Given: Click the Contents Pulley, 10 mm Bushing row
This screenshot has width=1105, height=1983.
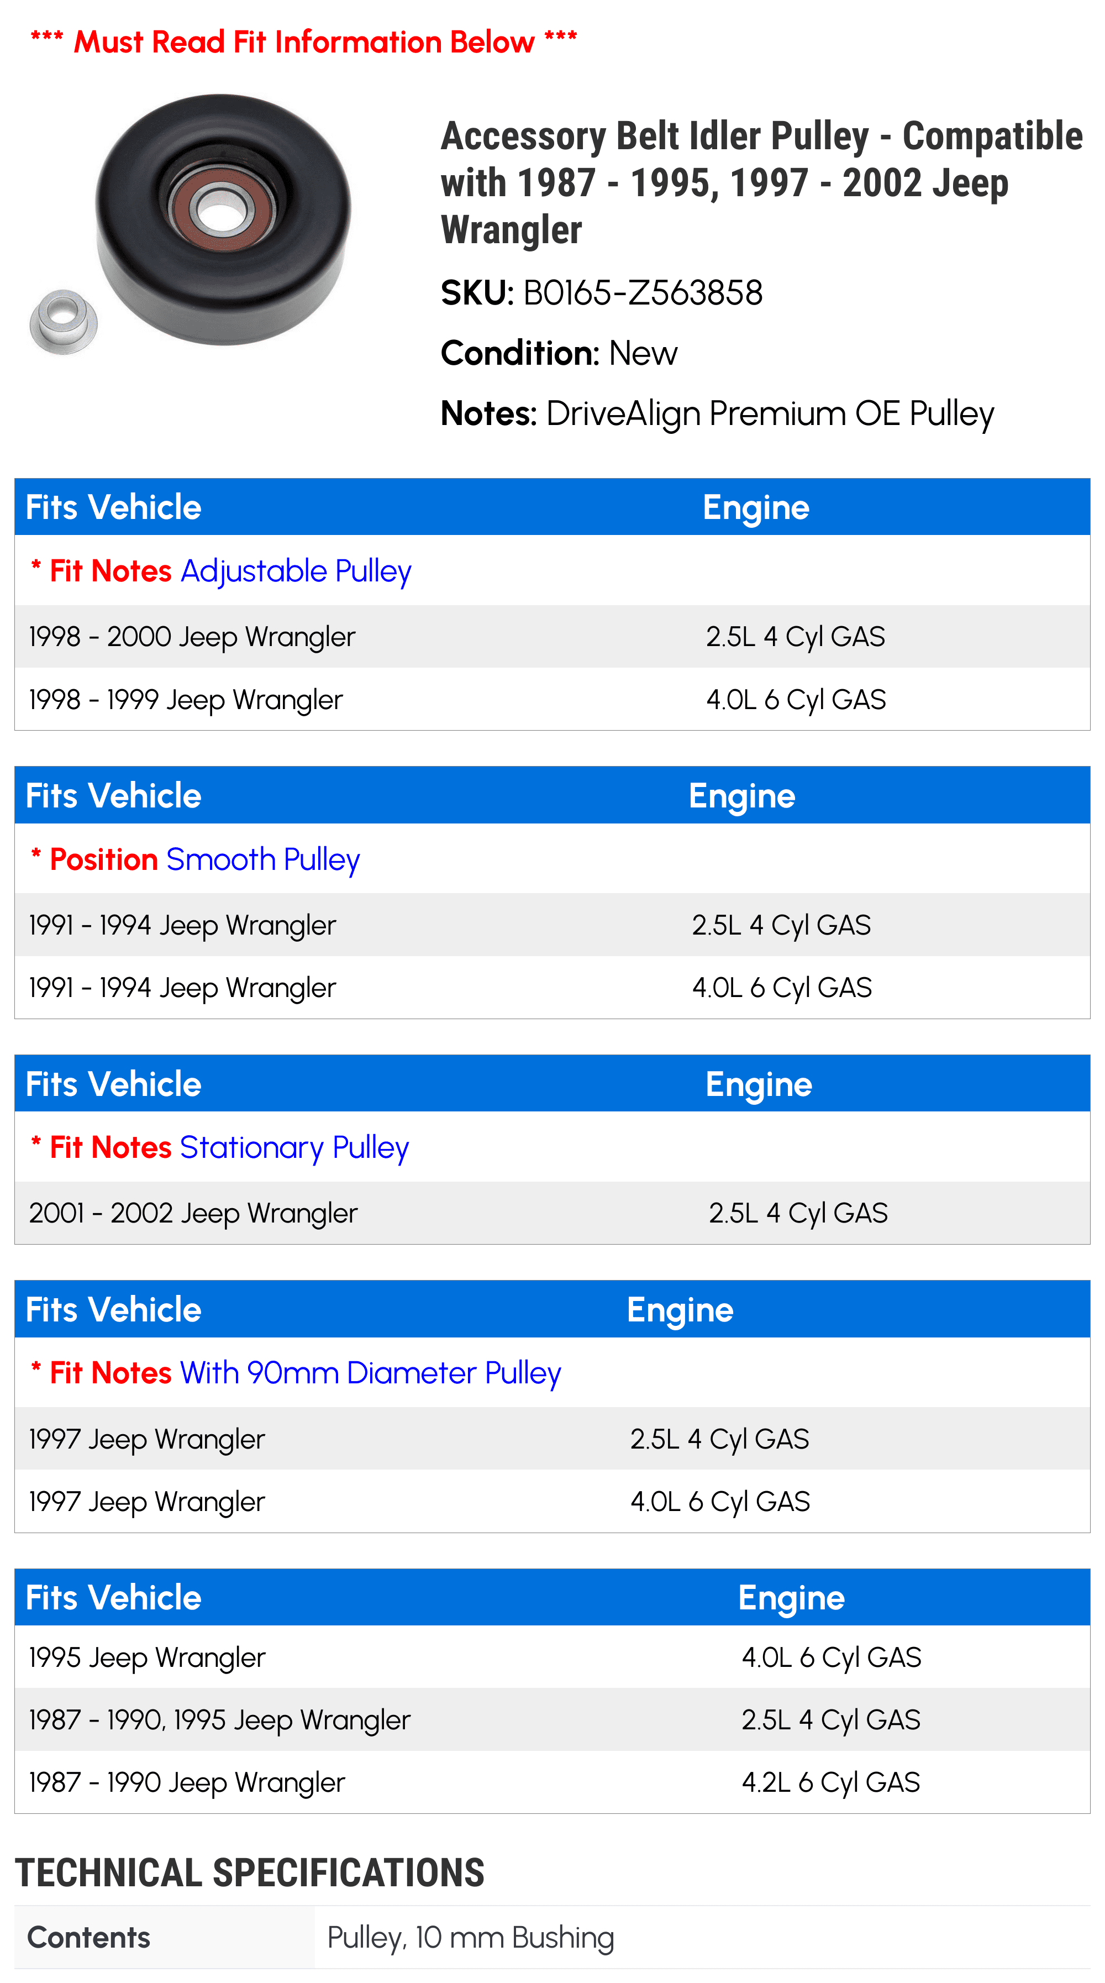Looking at the screenshot, I should 552,1938.
